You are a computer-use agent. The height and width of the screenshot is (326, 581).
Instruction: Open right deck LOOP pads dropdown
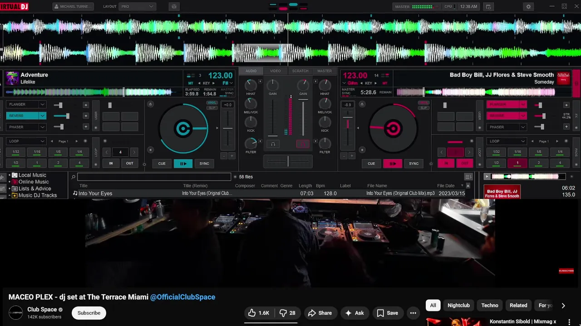coord(507,141)
